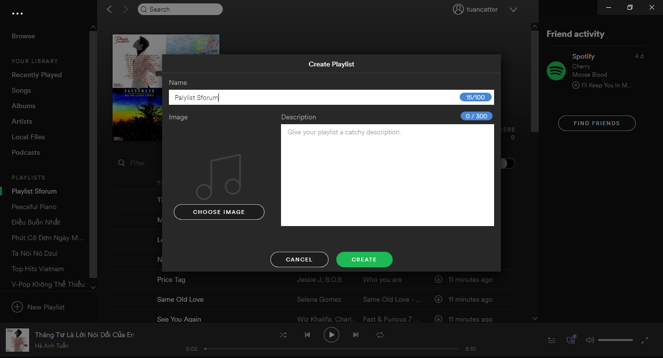This screenshot has width=663, height=358.
Task: Click the New Playlist plus icon
Action: pos(17,307)
